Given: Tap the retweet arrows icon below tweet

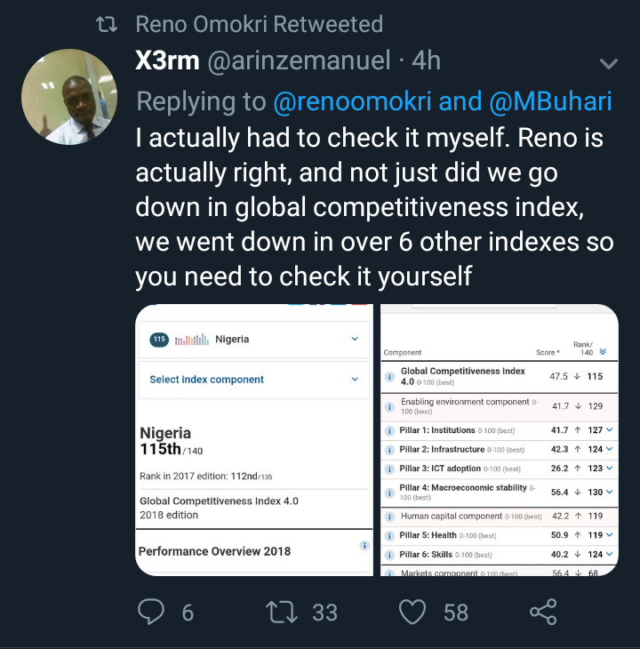Looking at the screenshot, I should pyautogui.click(x=281, y=612).
